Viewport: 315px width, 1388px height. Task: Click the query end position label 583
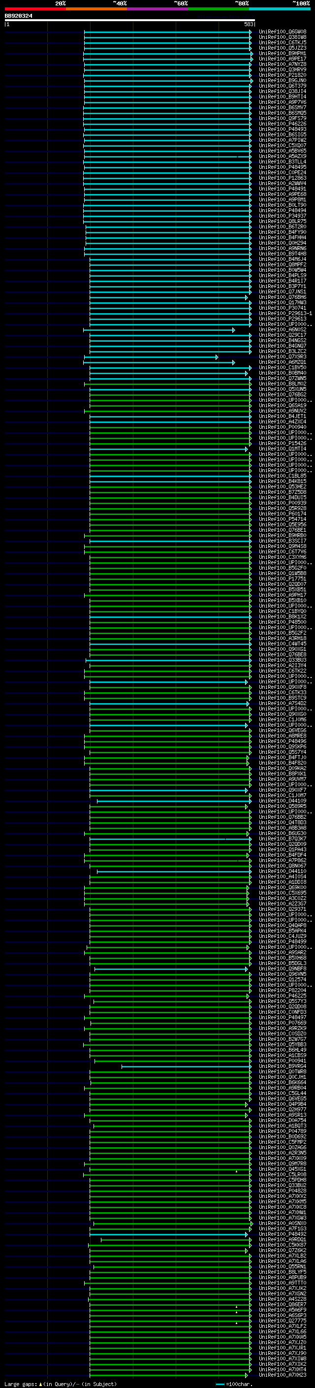248,24
